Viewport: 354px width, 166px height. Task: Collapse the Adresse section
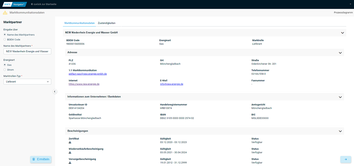click(340, 53)
